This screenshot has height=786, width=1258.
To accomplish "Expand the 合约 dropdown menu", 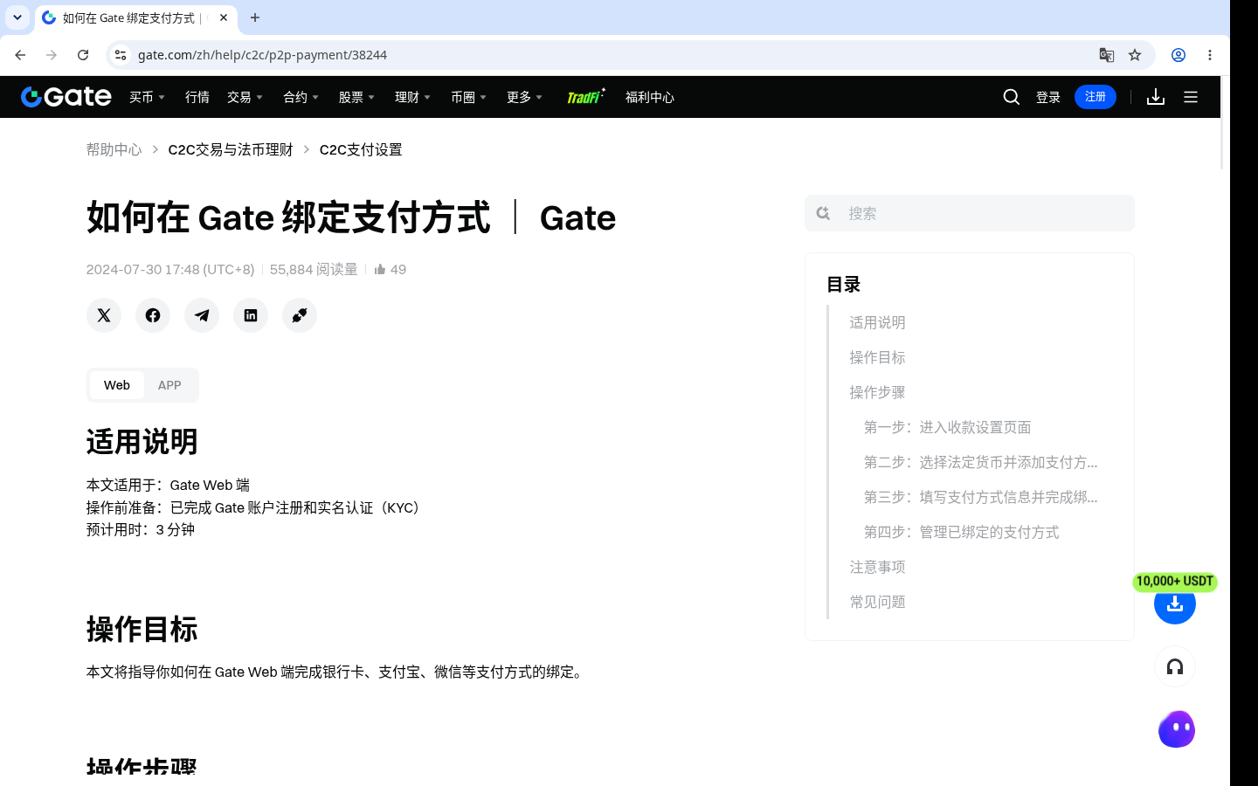I will pos(301,97).
